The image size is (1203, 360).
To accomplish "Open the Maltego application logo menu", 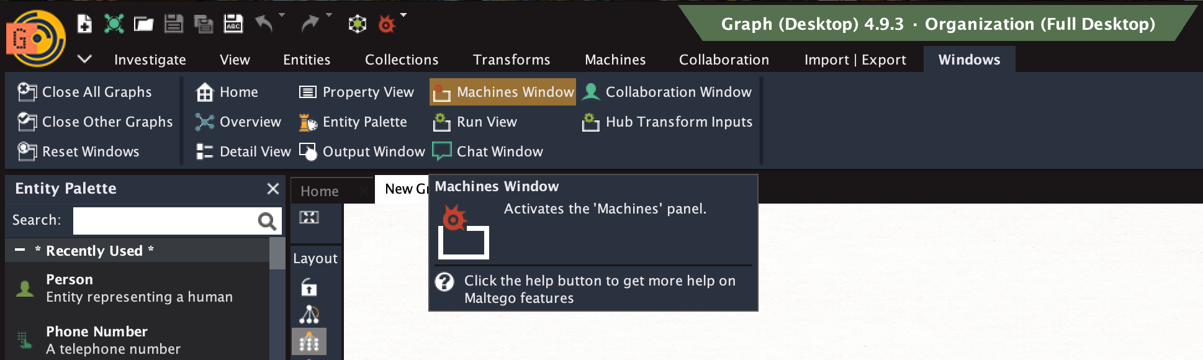I will [x=37, y=38].
